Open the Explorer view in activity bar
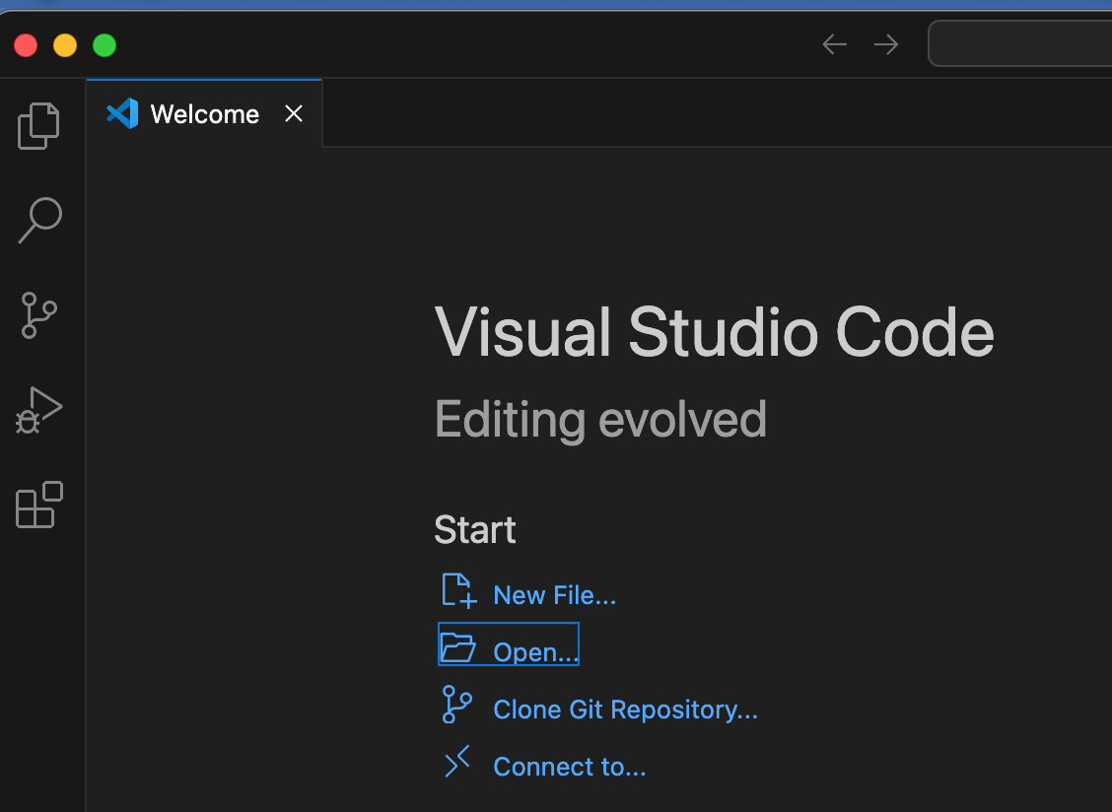Viewport: 1112px width, 812px height. [39, 126]
